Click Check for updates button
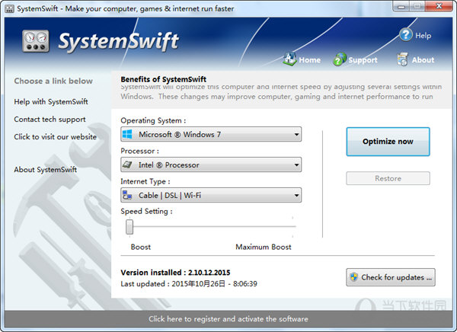The width and height of the screenshot is (457, 332). (x=391, y=277)
